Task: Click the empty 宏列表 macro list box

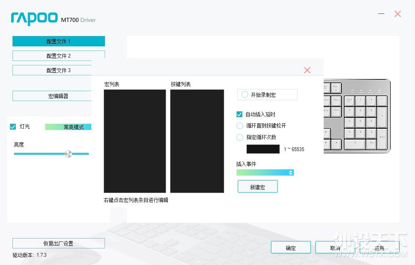Action: coord(135,141)
